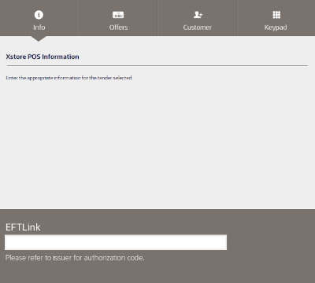This screenshot has width=315, height=283.
Task: Click the Customer add-person icon
Action: pyautogui.click(x=198, y=15)
